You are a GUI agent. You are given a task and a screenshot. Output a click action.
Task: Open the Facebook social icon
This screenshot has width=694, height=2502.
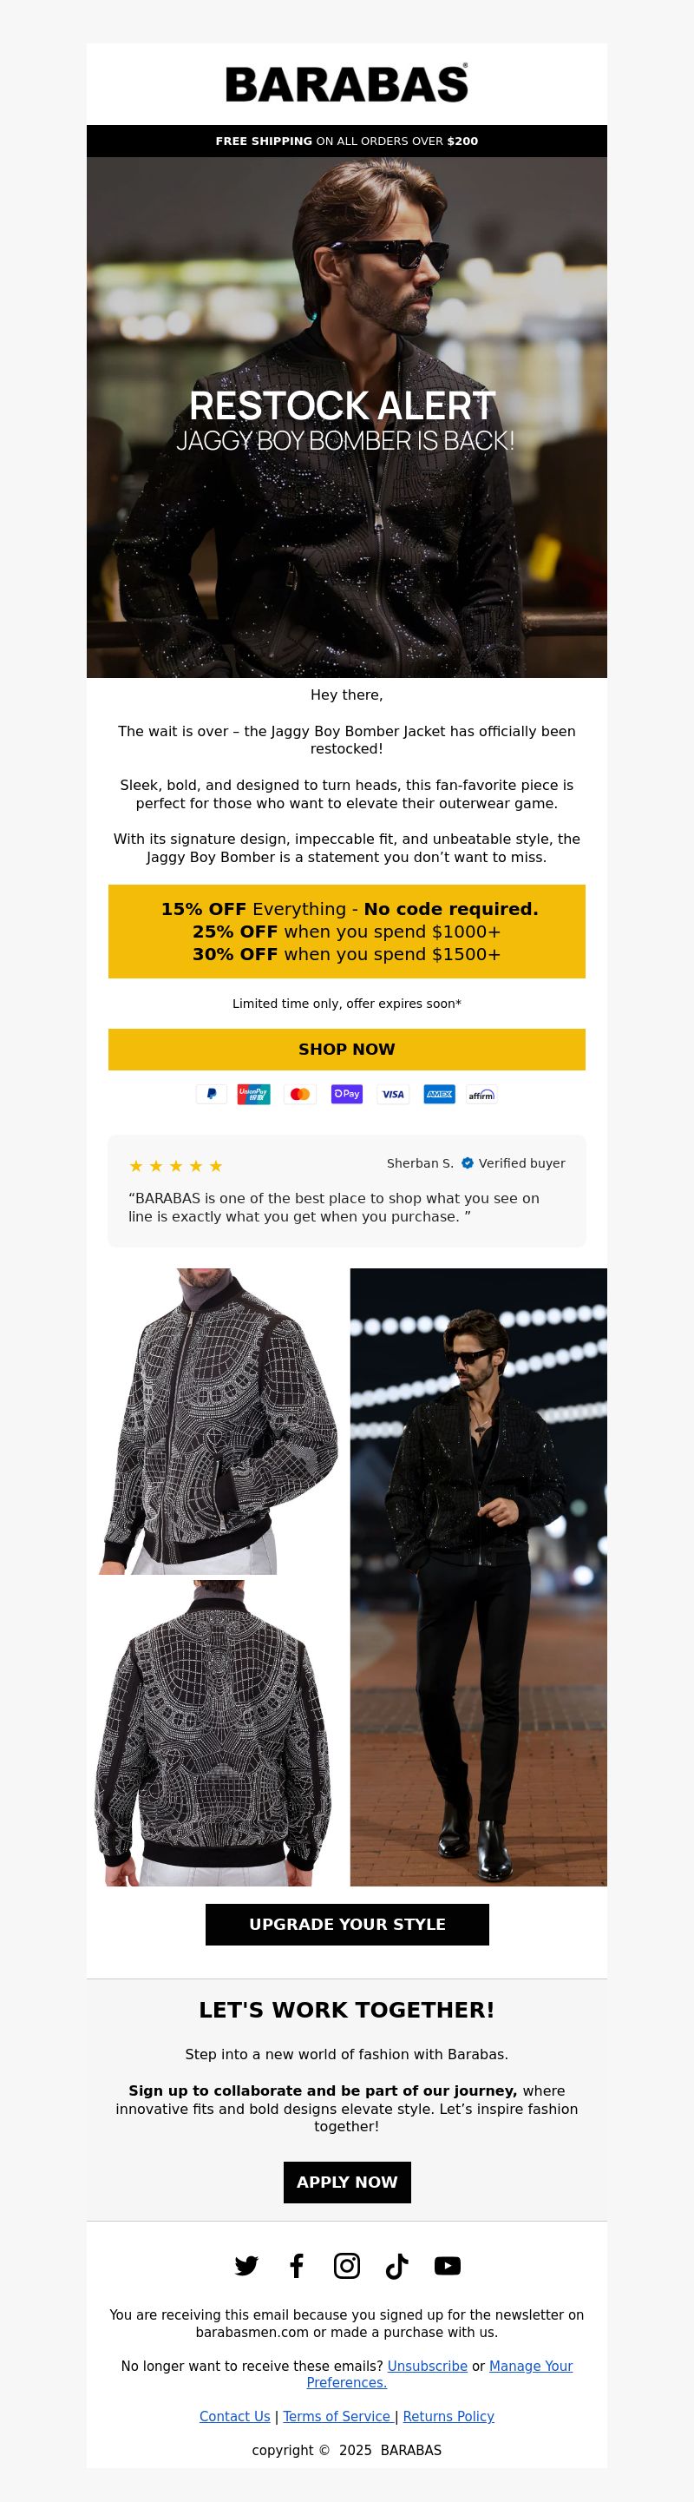(297, 2266)
